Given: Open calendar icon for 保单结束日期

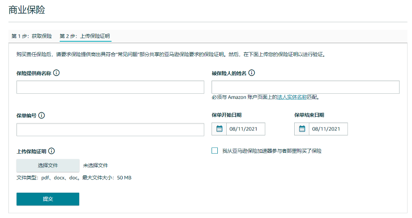Looking at the screenshot, I should (302, 129).
